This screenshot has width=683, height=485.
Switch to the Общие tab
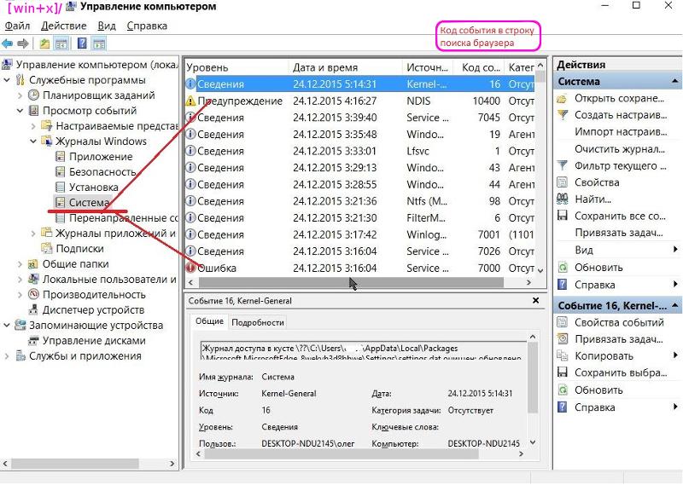(x=209, y=321)
